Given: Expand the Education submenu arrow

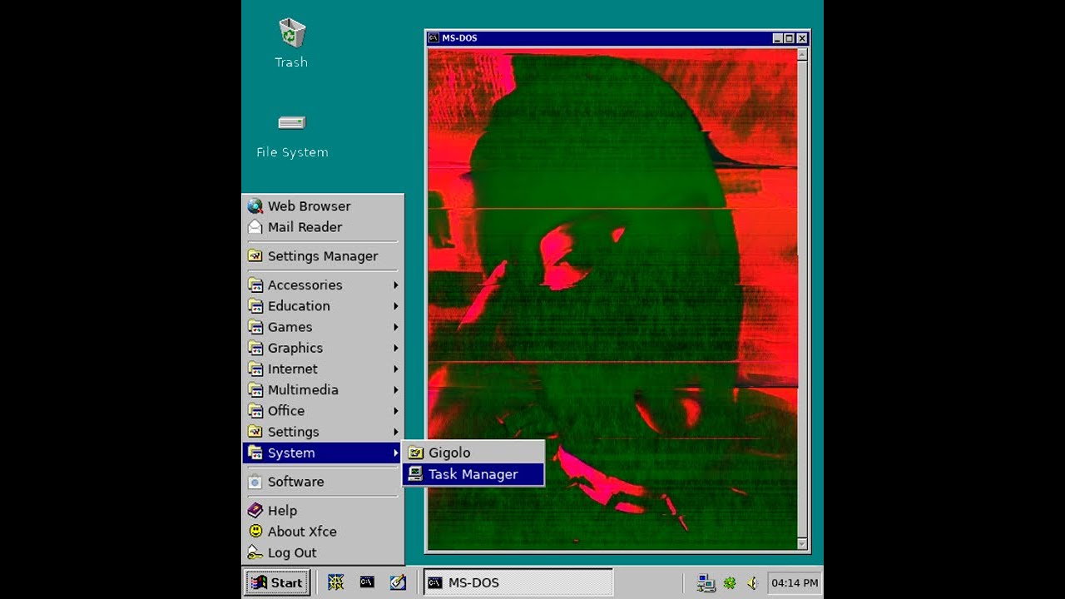Looking at the screenshot, I should point(396,306).
